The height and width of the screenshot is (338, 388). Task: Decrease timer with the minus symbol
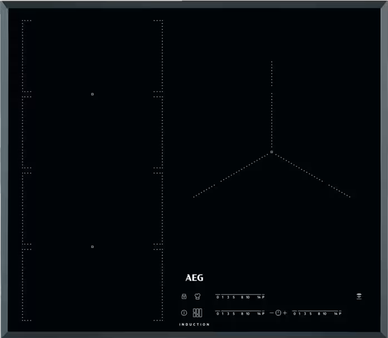pos(272,314)
